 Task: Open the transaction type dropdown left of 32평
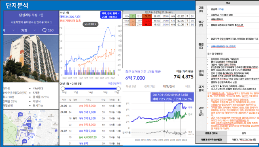pyautogui.click(x=10, y=30)
